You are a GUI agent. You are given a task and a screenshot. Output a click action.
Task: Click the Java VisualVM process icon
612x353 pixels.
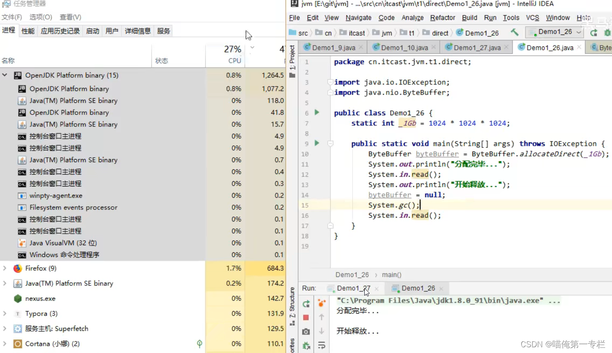(x=22, y=243)
